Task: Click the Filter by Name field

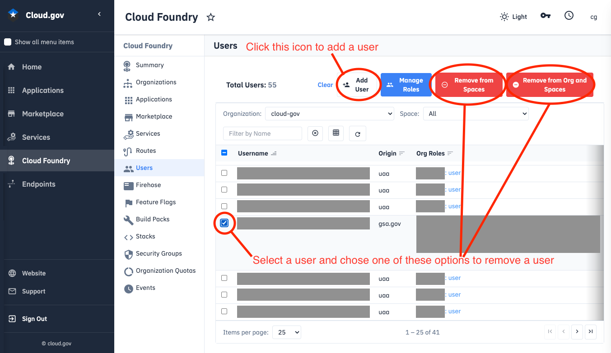Action: (262, 133)
